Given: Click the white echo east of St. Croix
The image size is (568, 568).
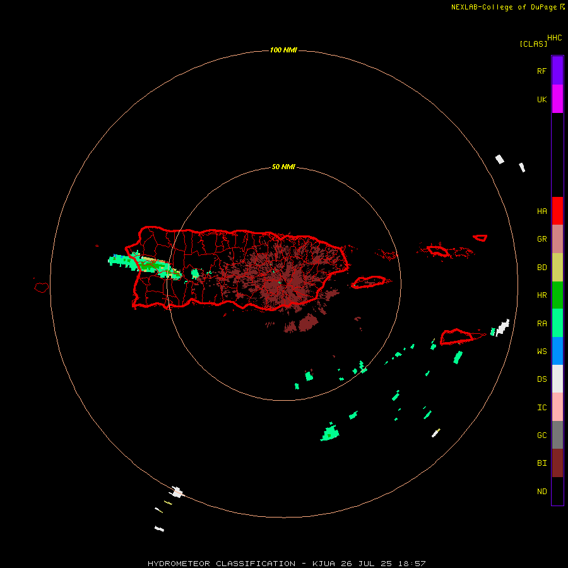Looking at the screenshot, I should coord(502,328).
